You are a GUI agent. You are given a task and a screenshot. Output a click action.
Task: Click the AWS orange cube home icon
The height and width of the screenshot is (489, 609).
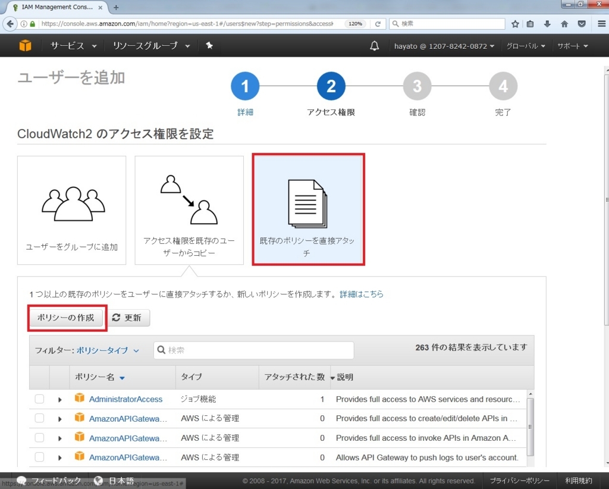point(25,46)
